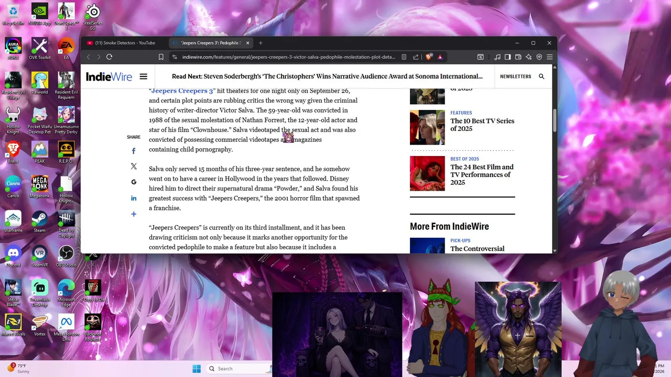671x377 pixels.
Task: Select Resident Evil Requiem desktop icon
Action: [x=66, y=85]
